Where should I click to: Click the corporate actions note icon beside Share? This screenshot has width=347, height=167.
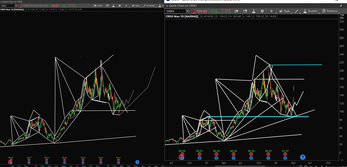(x=245, y=11)
